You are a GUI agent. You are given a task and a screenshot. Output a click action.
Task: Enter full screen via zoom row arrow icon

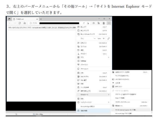pos(109,38)
